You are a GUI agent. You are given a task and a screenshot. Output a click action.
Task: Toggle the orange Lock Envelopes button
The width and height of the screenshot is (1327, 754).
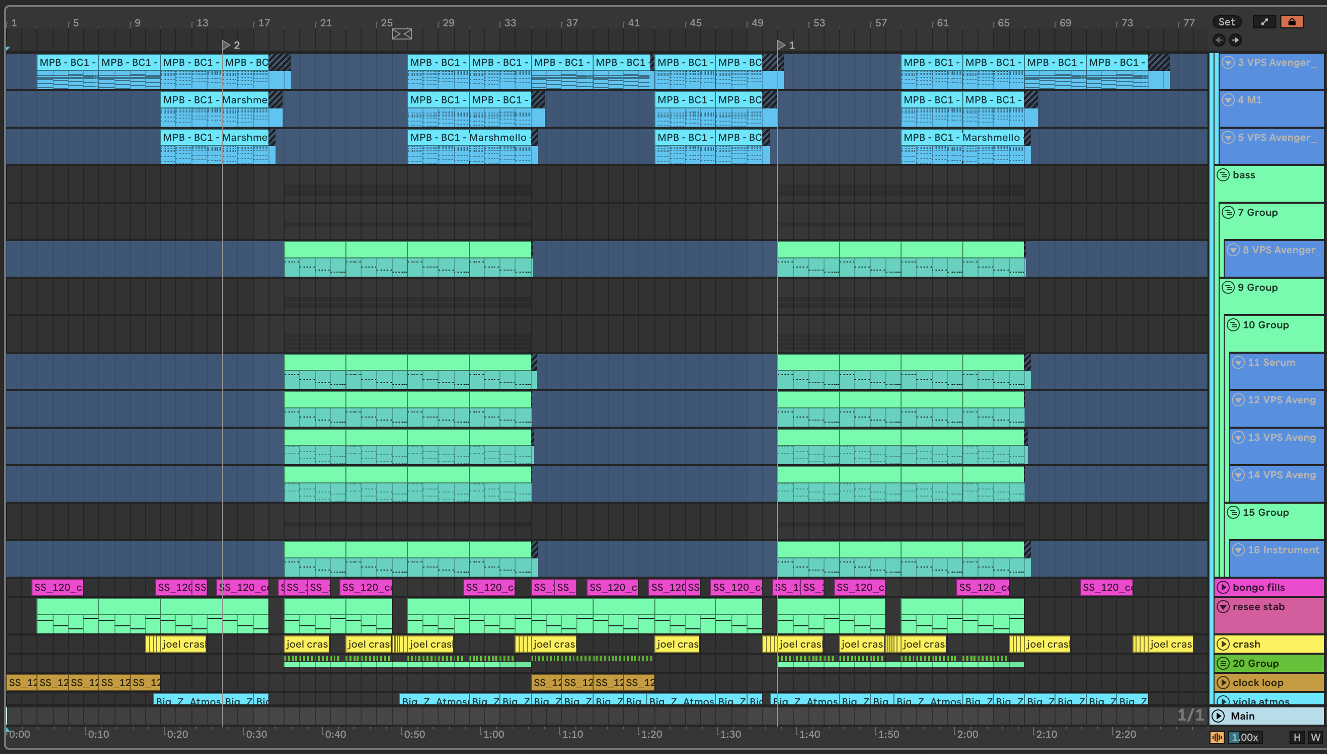(1292, 22)
